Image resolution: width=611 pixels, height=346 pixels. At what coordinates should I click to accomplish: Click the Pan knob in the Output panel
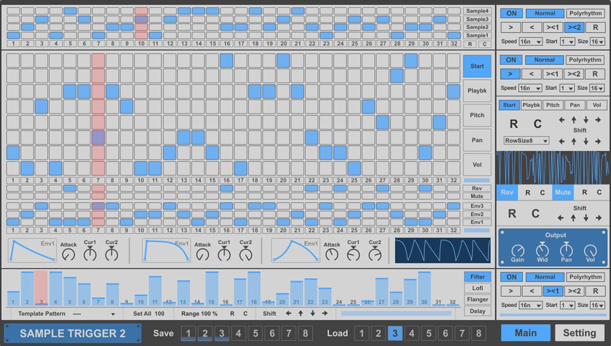[x=566, y=251]
